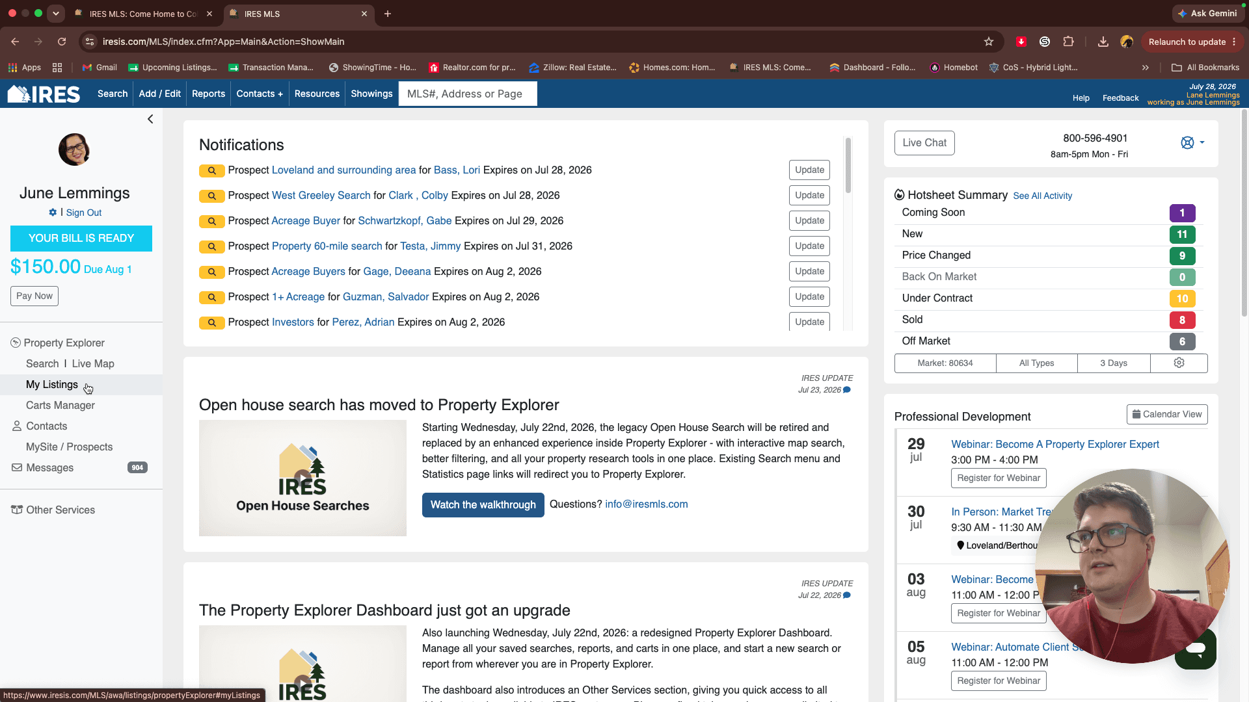This screenshot has height=702, width=1249.
Task: Click search icon for Bass, Lori prospect
Action: point(211,170)
